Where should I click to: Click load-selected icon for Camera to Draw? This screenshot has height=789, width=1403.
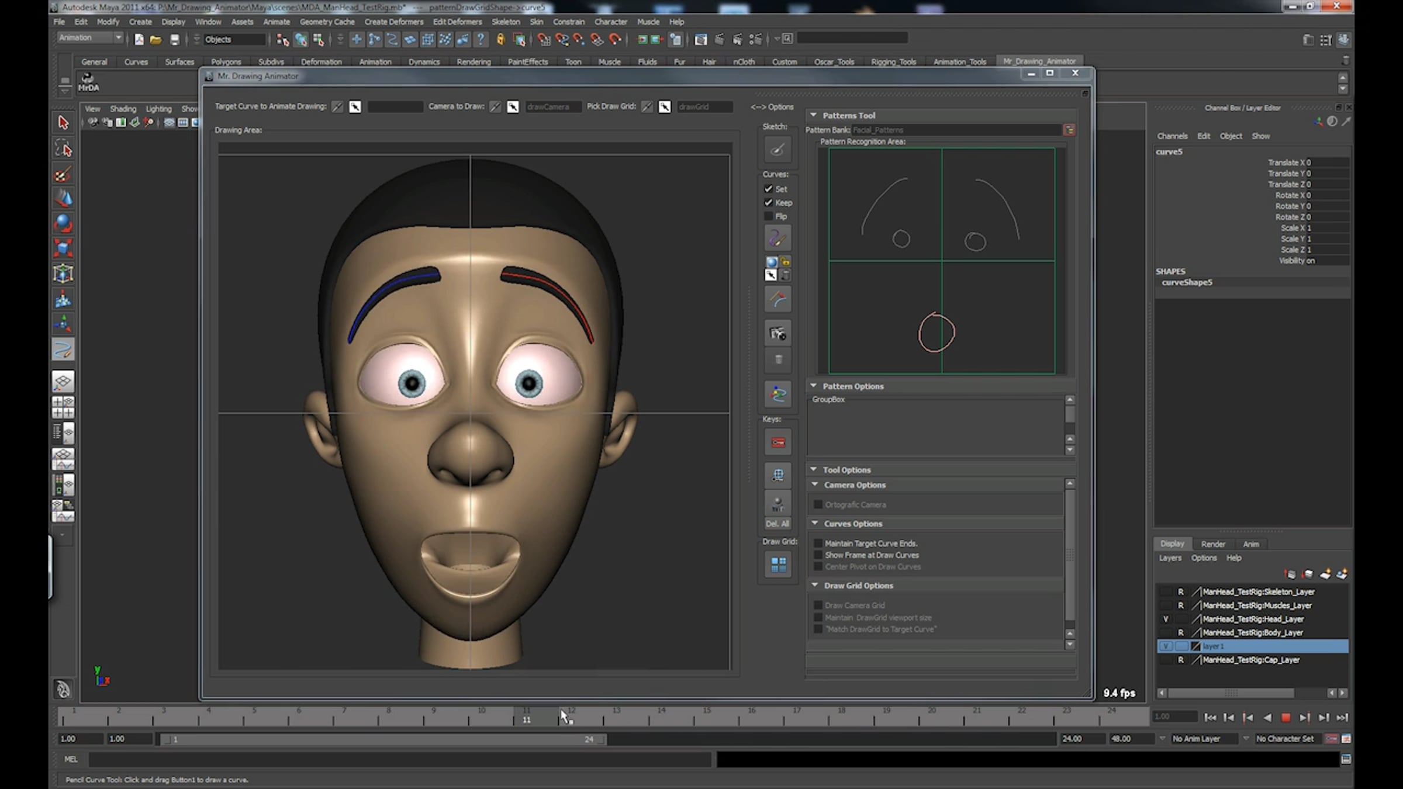click(x=513, y=106)
